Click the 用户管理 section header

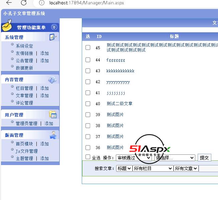click(14, 115)
